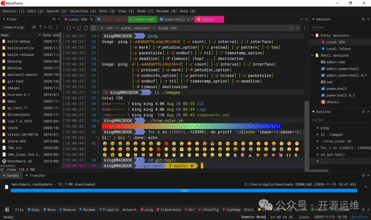371x220 pixels.
Task: Open the Session menu
Action: 13,11
